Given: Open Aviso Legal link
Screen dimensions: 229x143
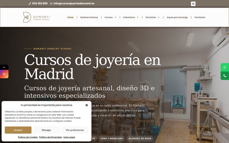Looking at the screenshot, I should (x=69, y=137).
